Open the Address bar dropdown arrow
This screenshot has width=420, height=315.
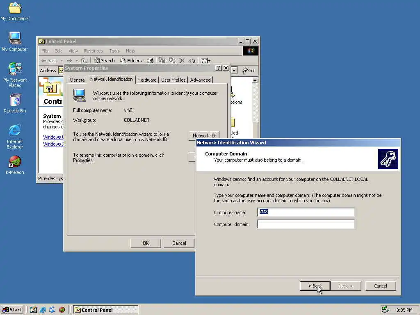[x=234, y=71]
